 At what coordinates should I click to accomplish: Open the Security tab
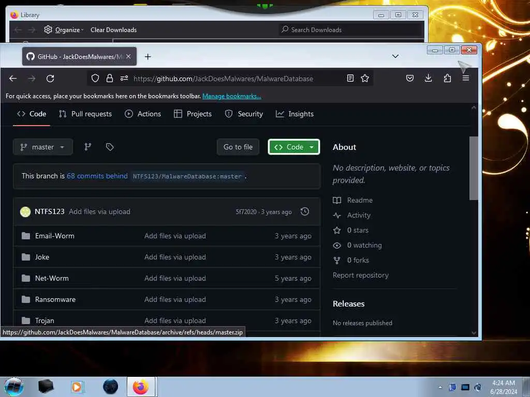244,114
